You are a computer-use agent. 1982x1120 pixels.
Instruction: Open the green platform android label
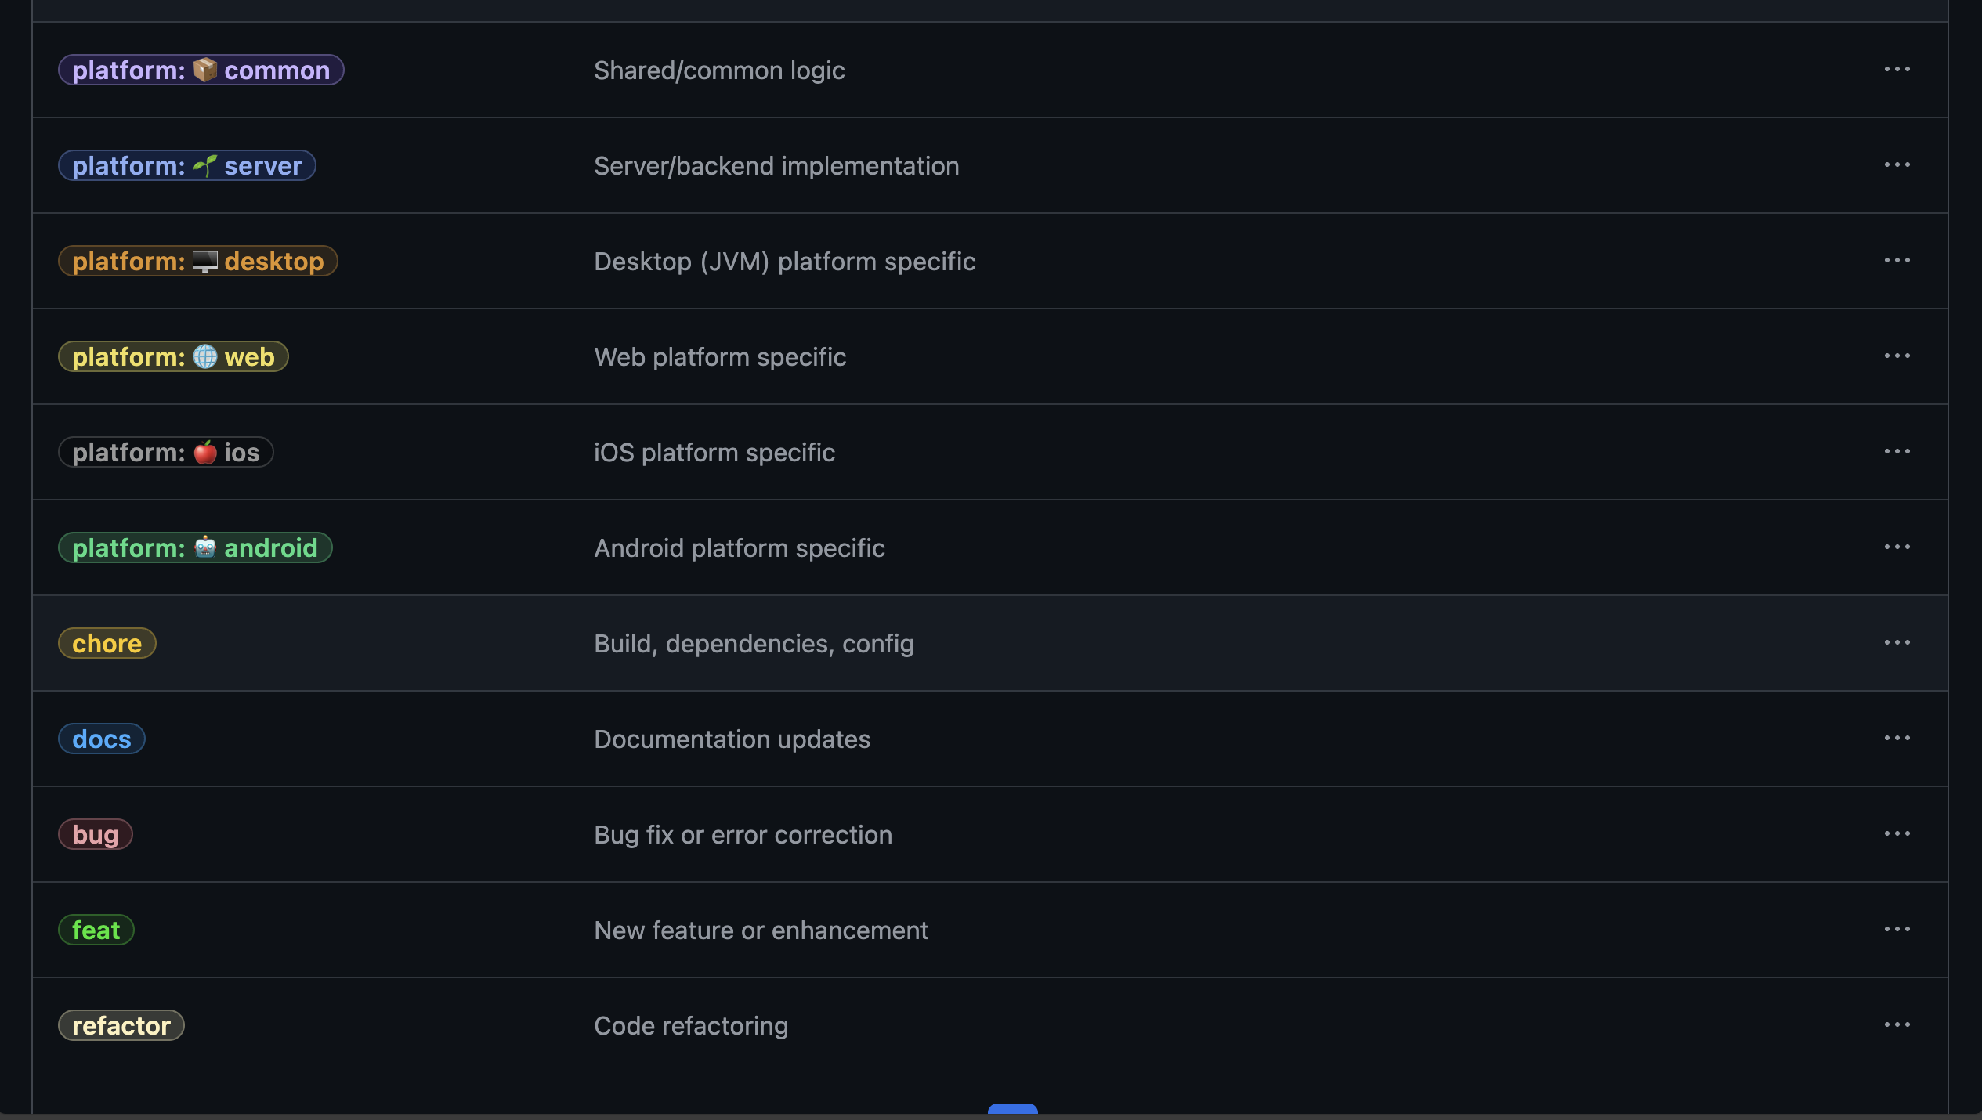click(x=195, y=548)
